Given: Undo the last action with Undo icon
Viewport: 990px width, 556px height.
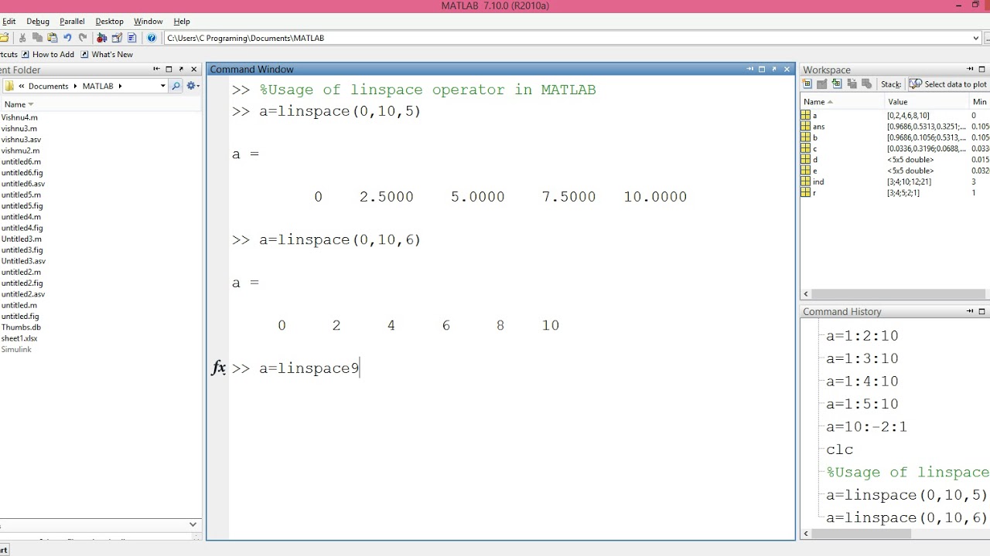Looking at the screenshot, I should (x=67, y=38).
